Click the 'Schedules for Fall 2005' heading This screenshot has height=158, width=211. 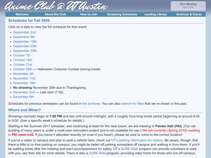pos(29,21)
